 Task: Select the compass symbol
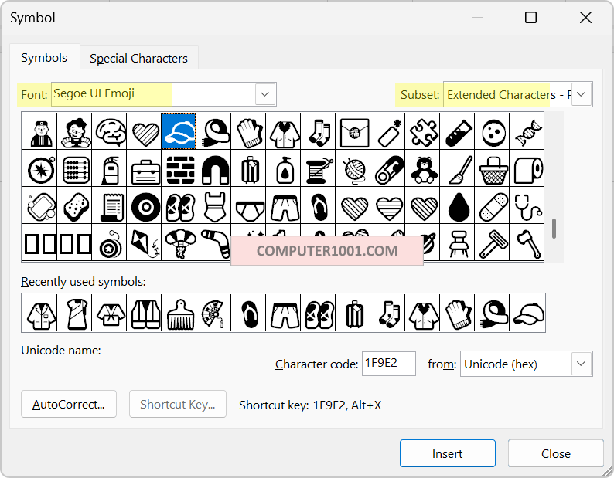[x=39, y=168]
